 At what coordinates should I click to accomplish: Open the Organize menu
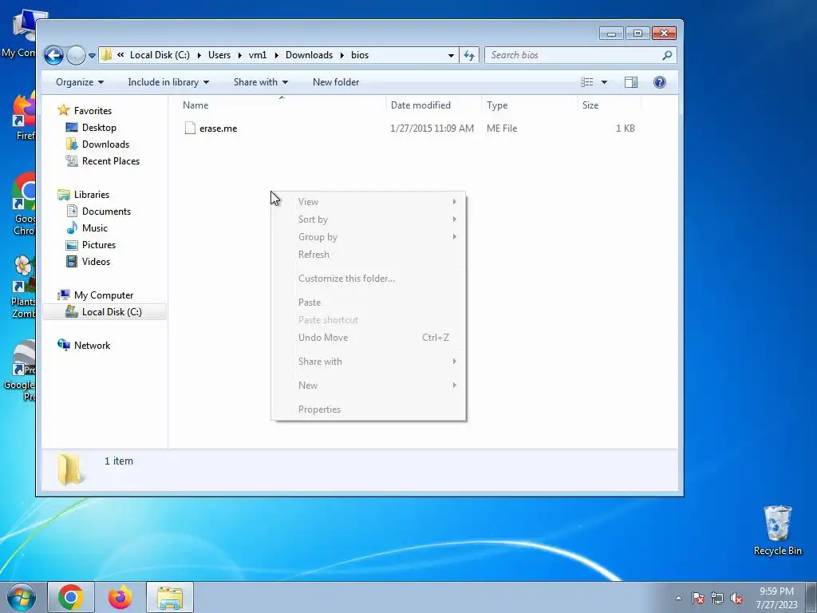[x=80, y=82]
